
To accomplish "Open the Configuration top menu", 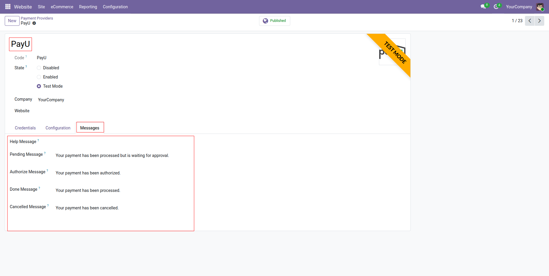I will 115,7.
